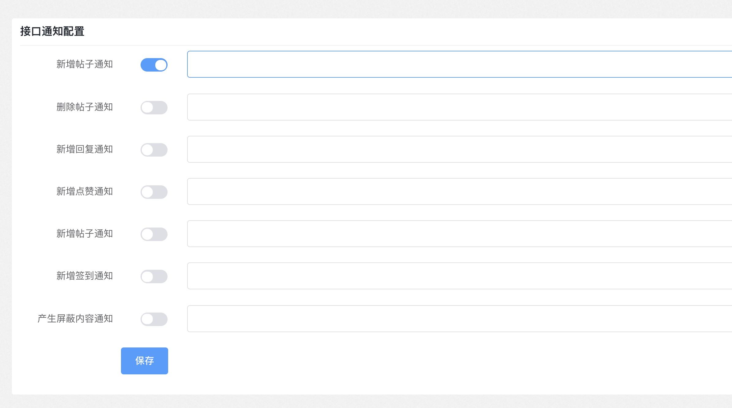This screenshot has width=732, height=408.
Task: Click the 新增签到通知 text label
Action: [85, 276]
